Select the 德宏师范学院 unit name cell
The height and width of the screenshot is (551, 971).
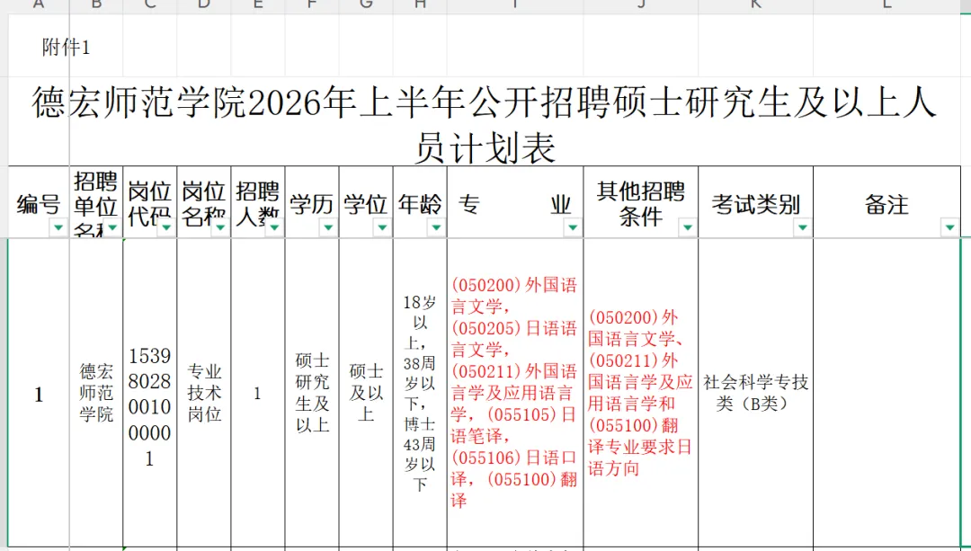(96, 393)
